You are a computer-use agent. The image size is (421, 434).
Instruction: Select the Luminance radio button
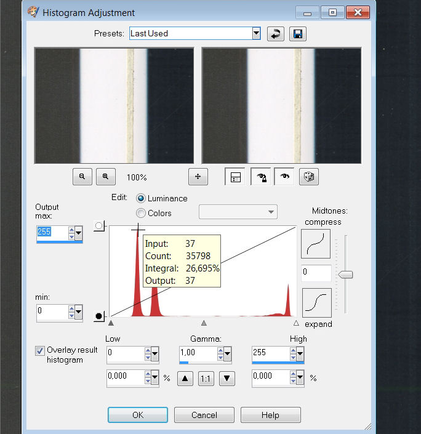(x=141, y=198)
